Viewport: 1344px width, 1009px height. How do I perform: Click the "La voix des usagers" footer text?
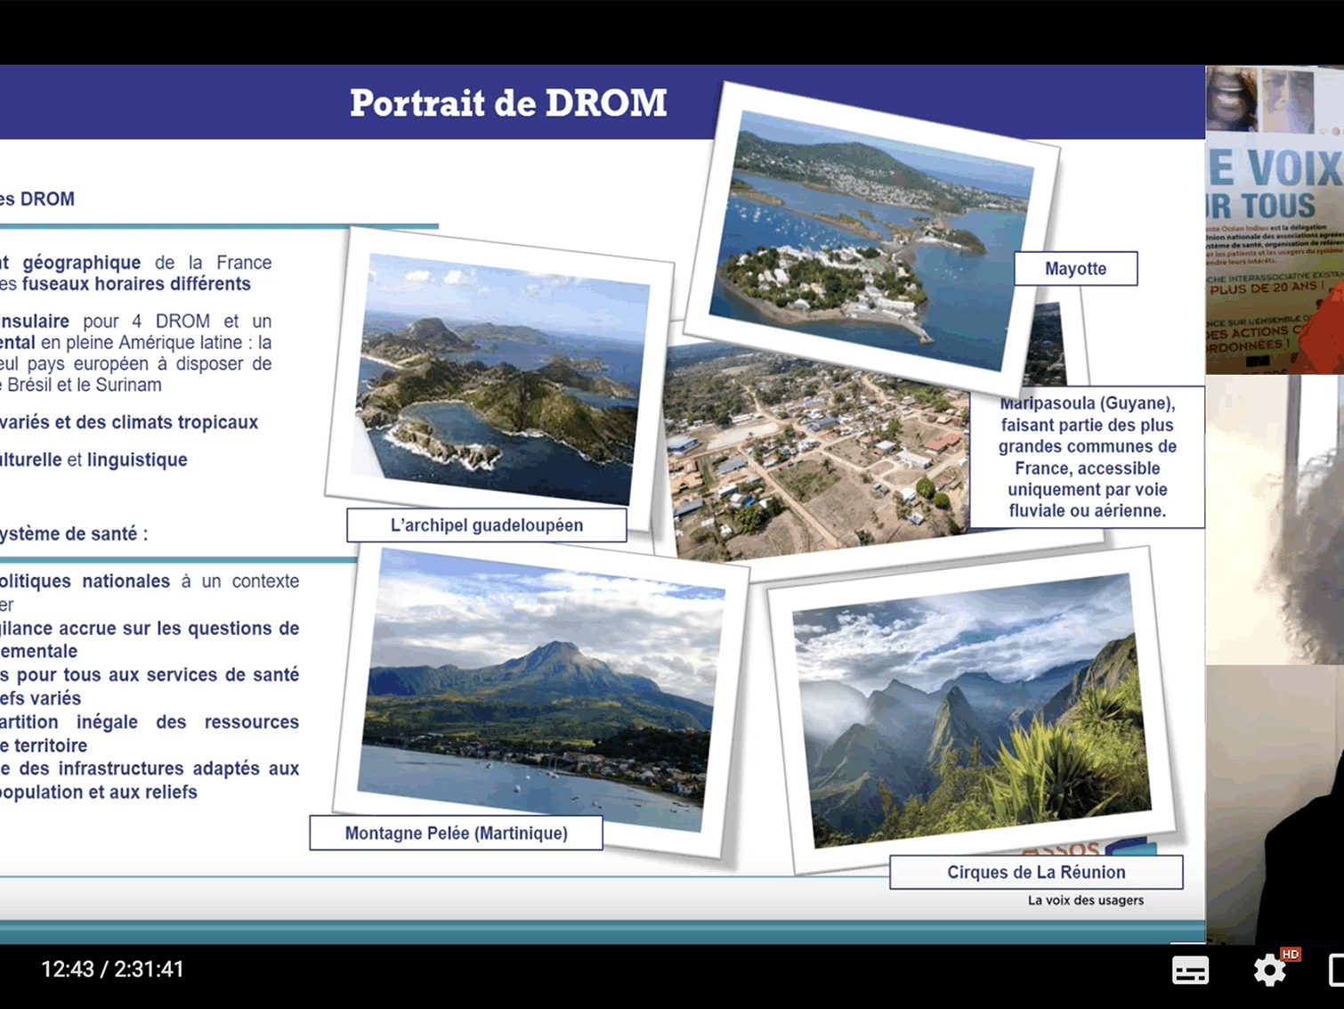(x=1085, y=900)
